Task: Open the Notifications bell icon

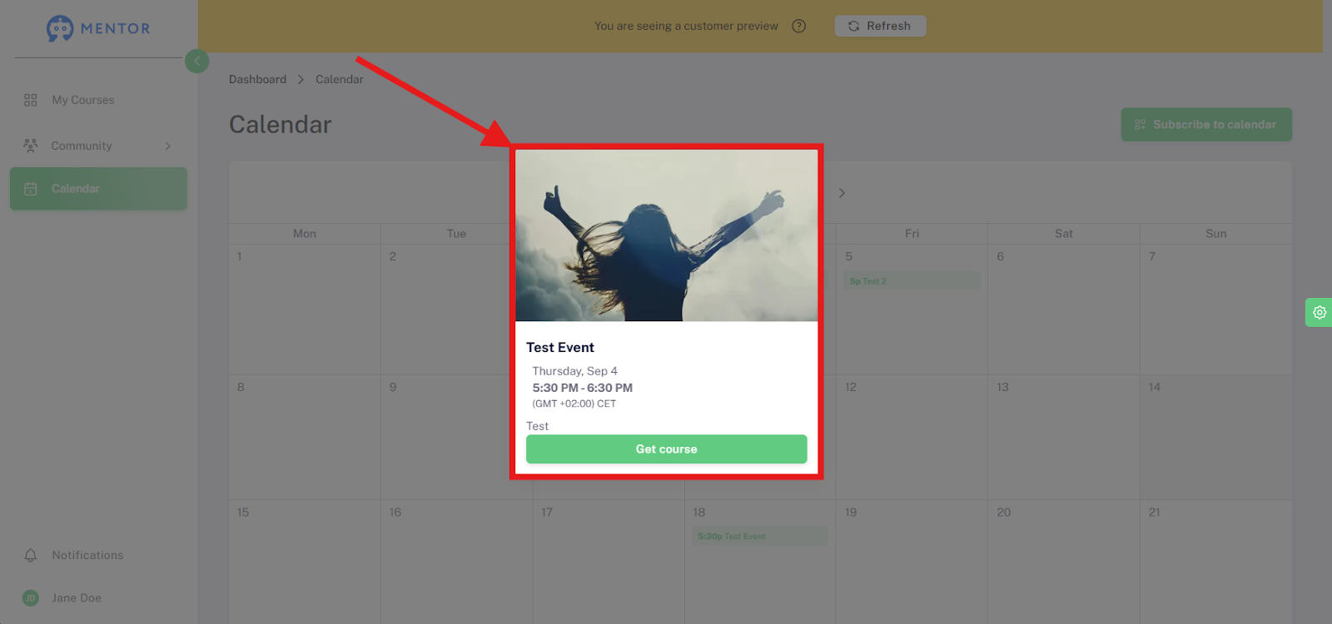Action: [31, 555]
